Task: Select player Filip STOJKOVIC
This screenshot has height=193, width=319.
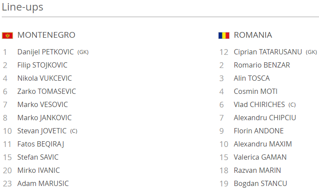Action: click(x=43, y=65)
